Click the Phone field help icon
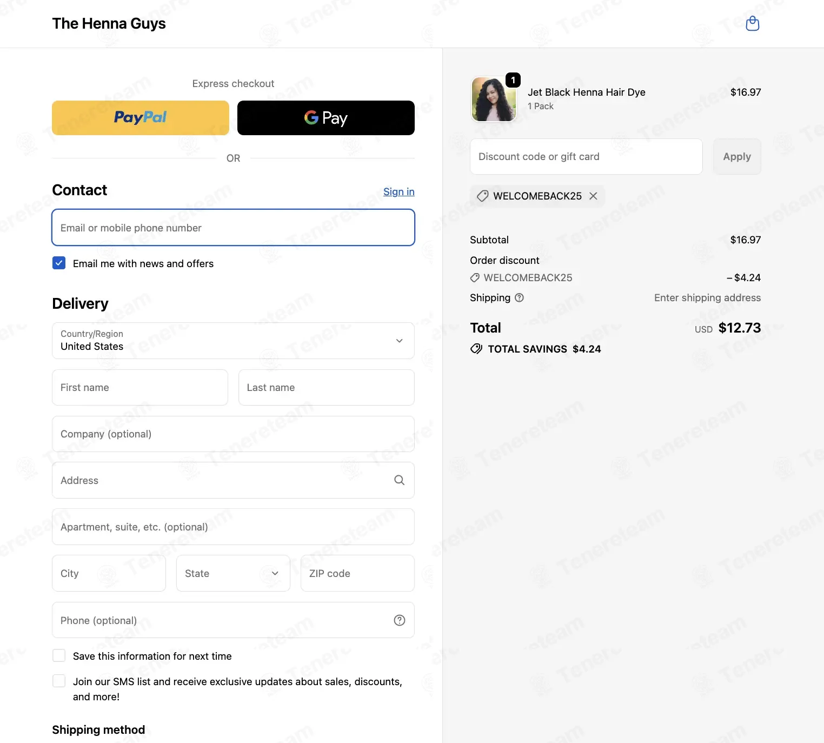Image resolution: width=824 pixels, height=743 pixels. click(x=399, y=620)
